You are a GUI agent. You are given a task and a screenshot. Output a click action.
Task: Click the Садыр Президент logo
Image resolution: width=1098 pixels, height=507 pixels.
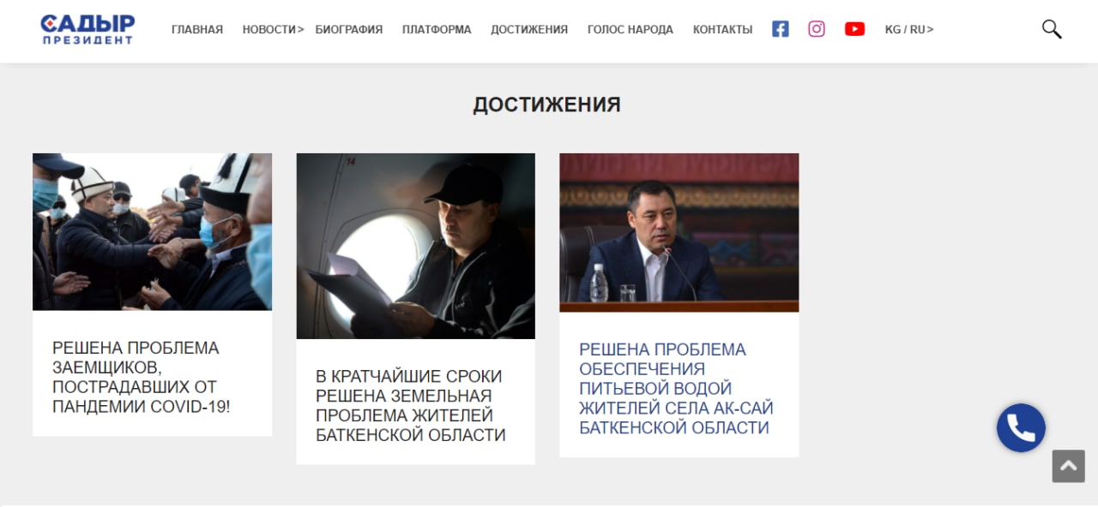tap(87, 29)
